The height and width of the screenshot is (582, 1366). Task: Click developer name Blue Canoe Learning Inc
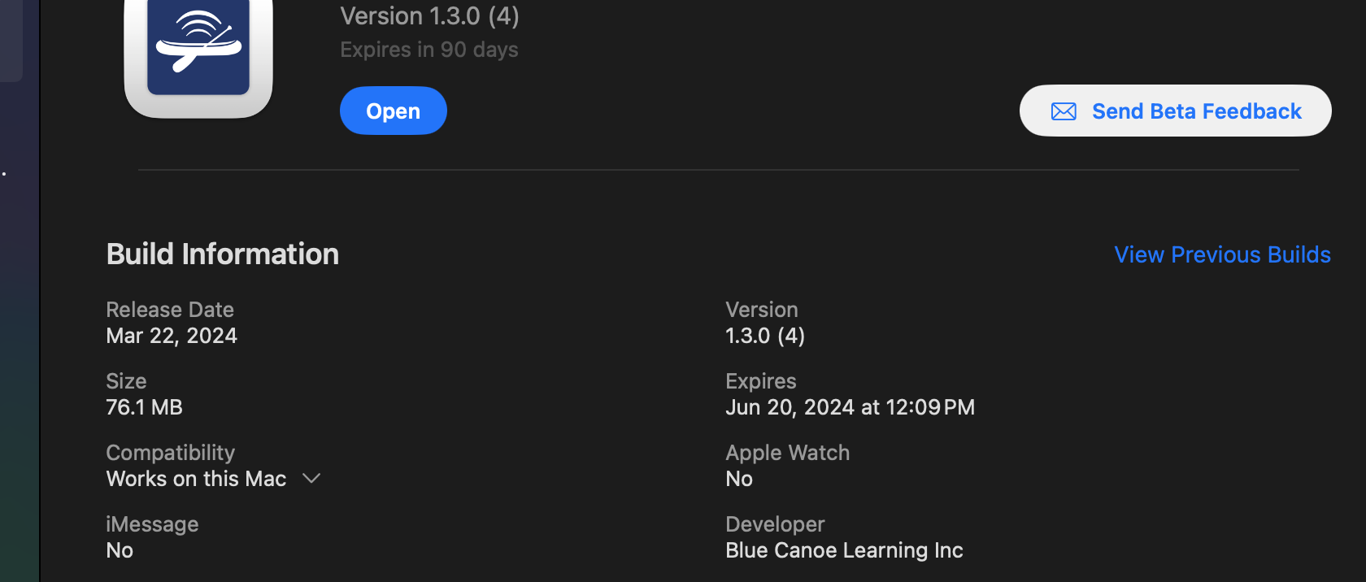(x=844, y=550)
